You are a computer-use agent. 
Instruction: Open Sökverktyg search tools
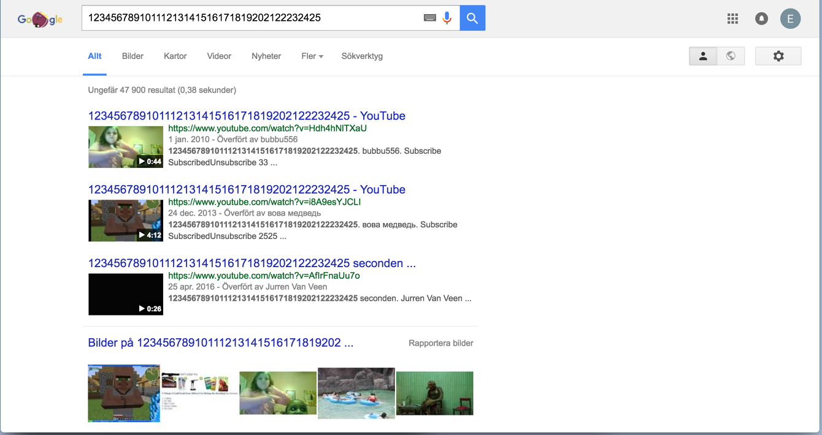tap(362, 56)
